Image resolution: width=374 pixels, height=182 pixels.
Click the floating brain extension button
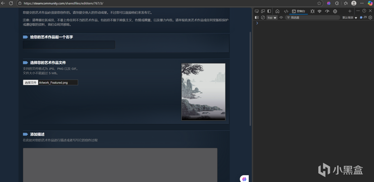[x=244, y=179]
